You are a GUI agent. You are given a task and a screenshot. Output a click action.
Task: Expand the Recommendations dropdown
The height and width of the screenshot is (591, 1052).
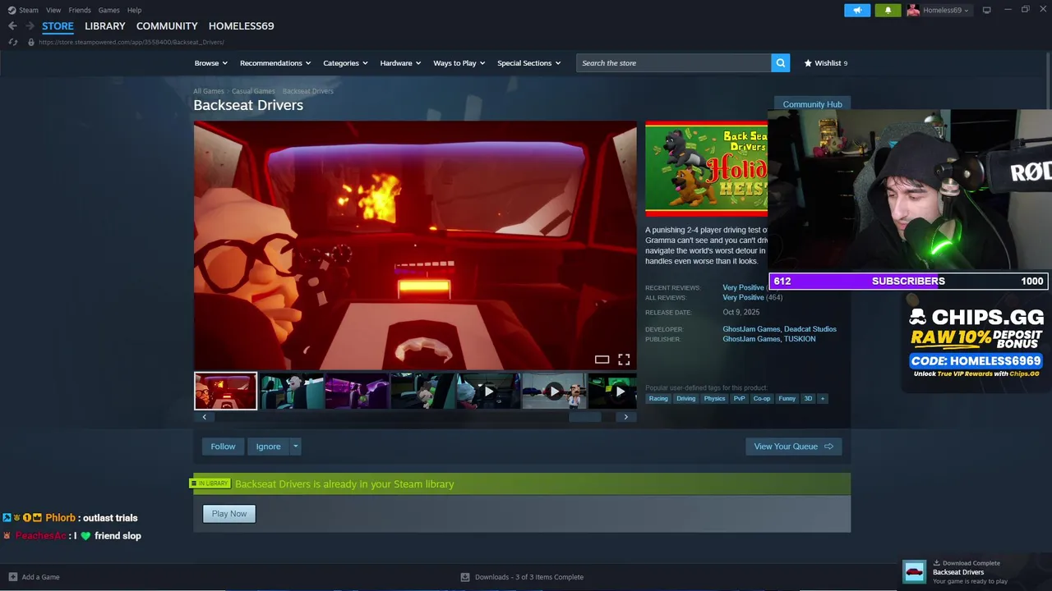click(275, 63)
